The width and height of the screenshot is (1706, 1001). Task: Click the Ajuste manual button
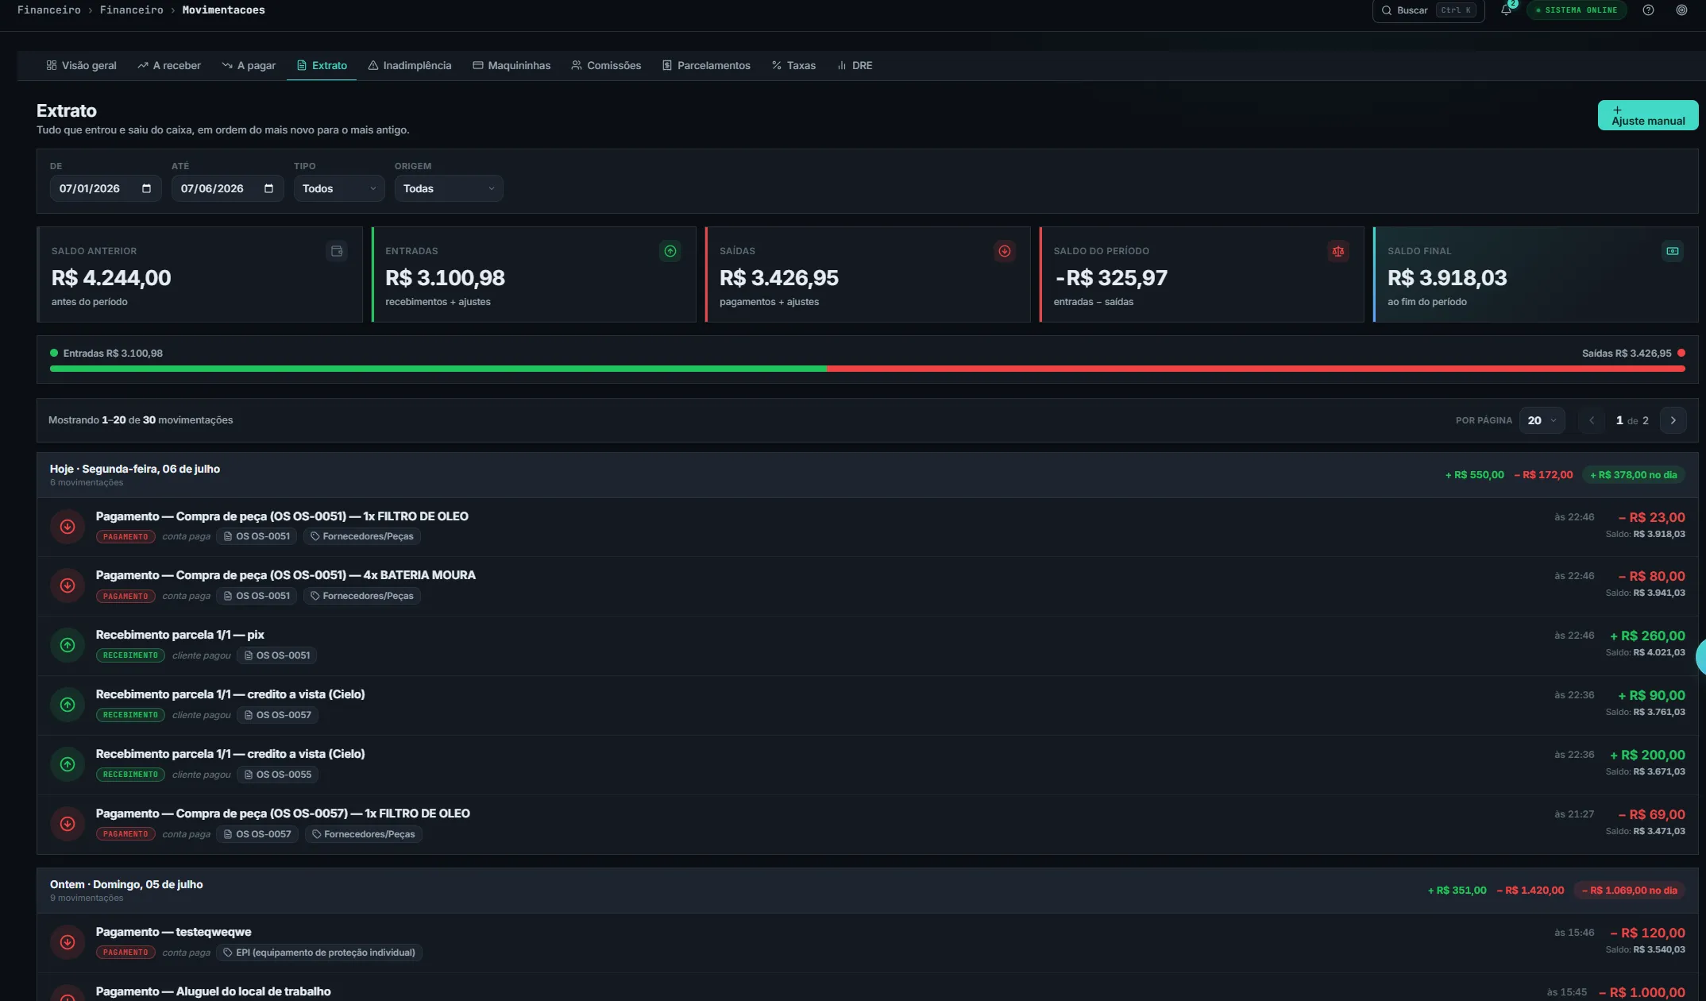1648,115
